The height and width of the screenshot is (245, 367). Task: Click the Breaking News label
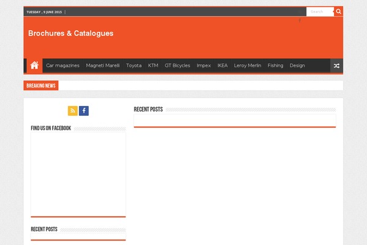41,86
